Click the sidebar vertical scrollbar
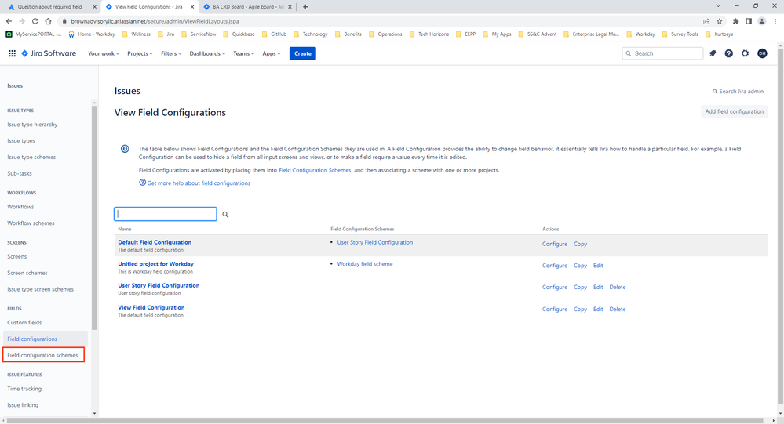This screenshot has width=784, height=424. coord(94,218)
